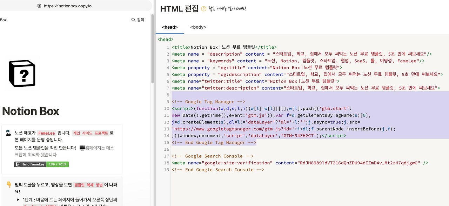The height and width of the screenshot is (206, 449).
Task: Switch to the <head> tab
Action: [170, 27]
